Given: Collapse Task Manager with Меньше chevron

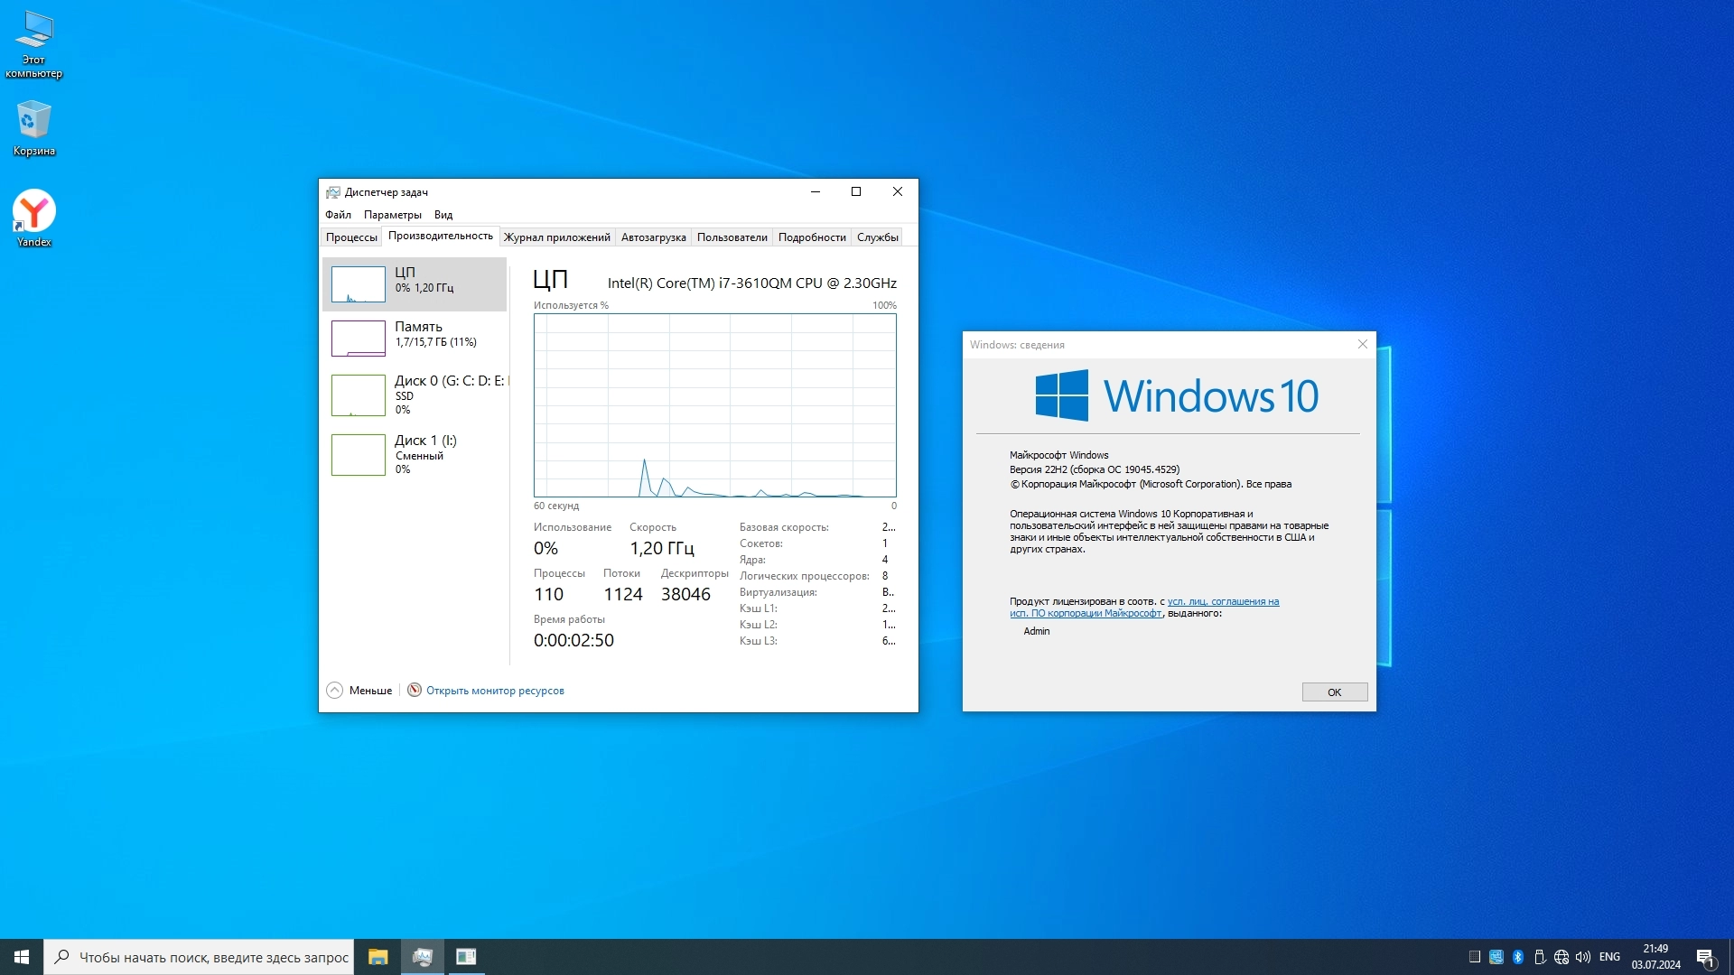Looking at the screenshot, I should tap(334, 691).
